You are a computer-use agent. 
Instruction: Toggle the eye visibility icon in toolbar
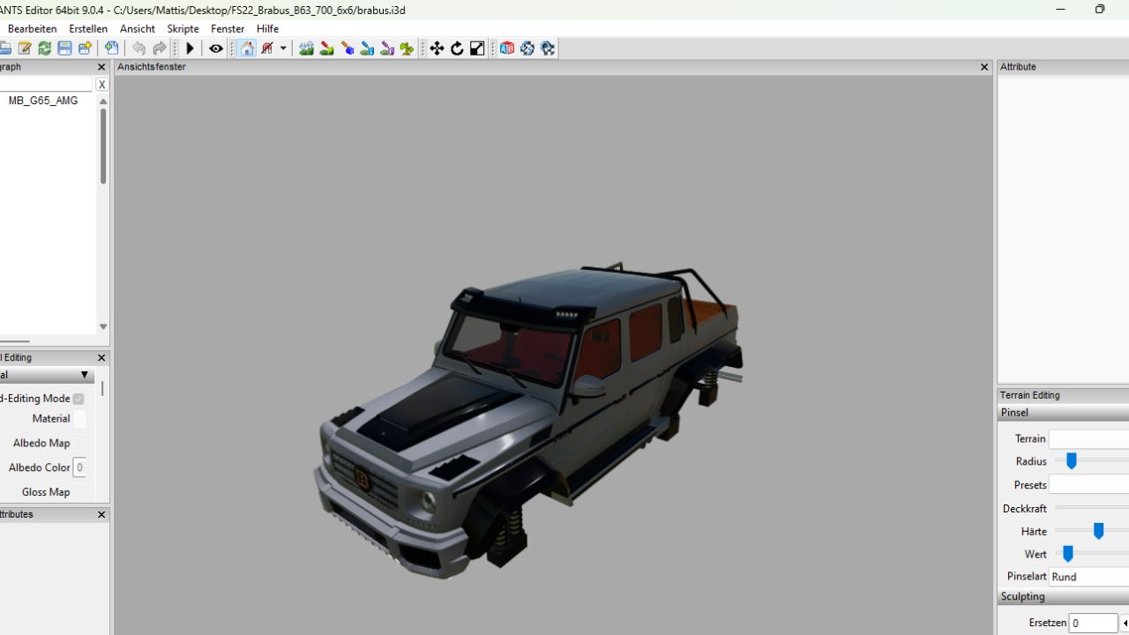pyautogui.click(x=215, y=49)
